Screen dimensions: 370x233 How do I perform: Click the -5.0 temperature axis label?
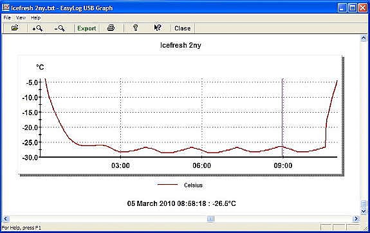32,82
